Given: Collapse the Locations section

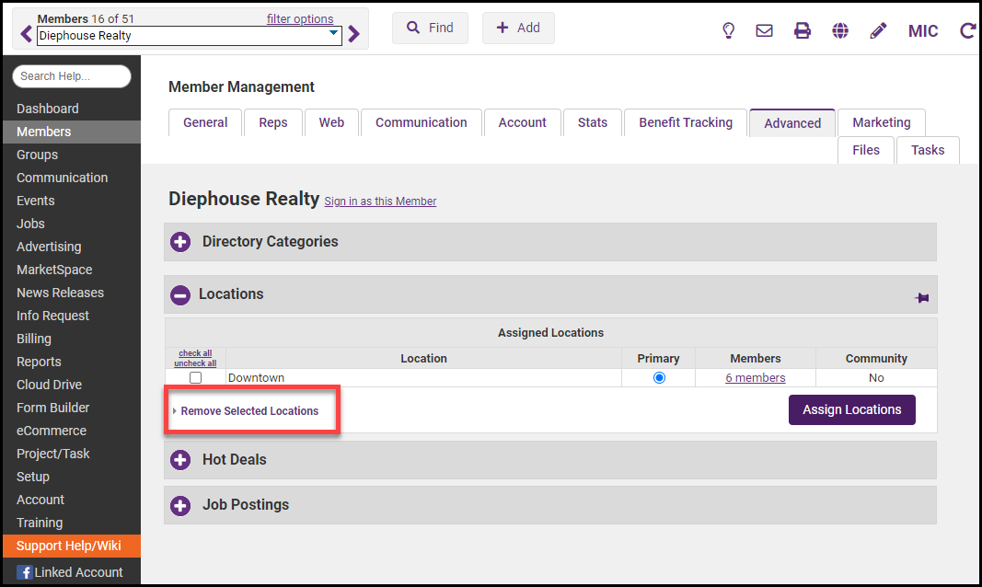Looking at the screenshot, I should coord(181,294).
